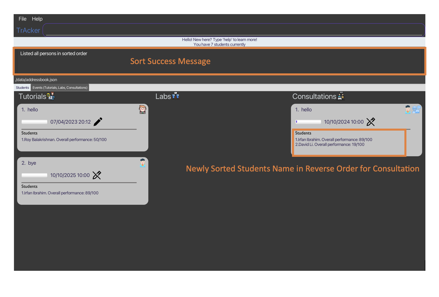The height and width of the screenshot is (297, 439).
Task: Click 'You have 7 students currently' text
Action: pos(219,45)
